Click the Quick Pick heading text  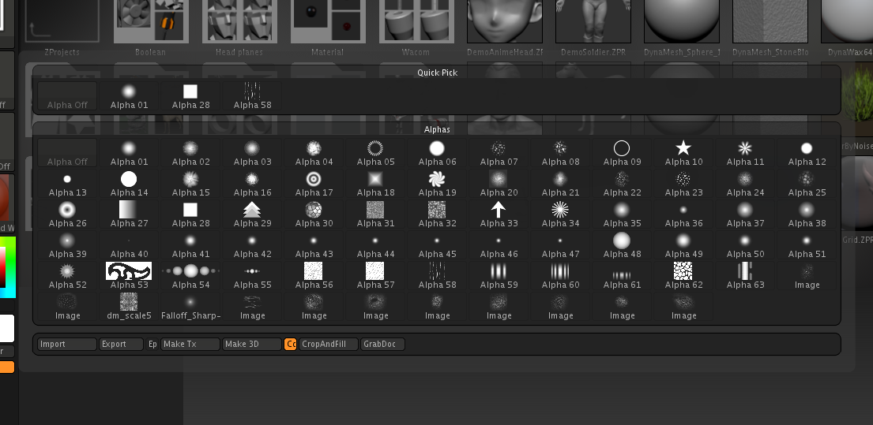[437, 73]
